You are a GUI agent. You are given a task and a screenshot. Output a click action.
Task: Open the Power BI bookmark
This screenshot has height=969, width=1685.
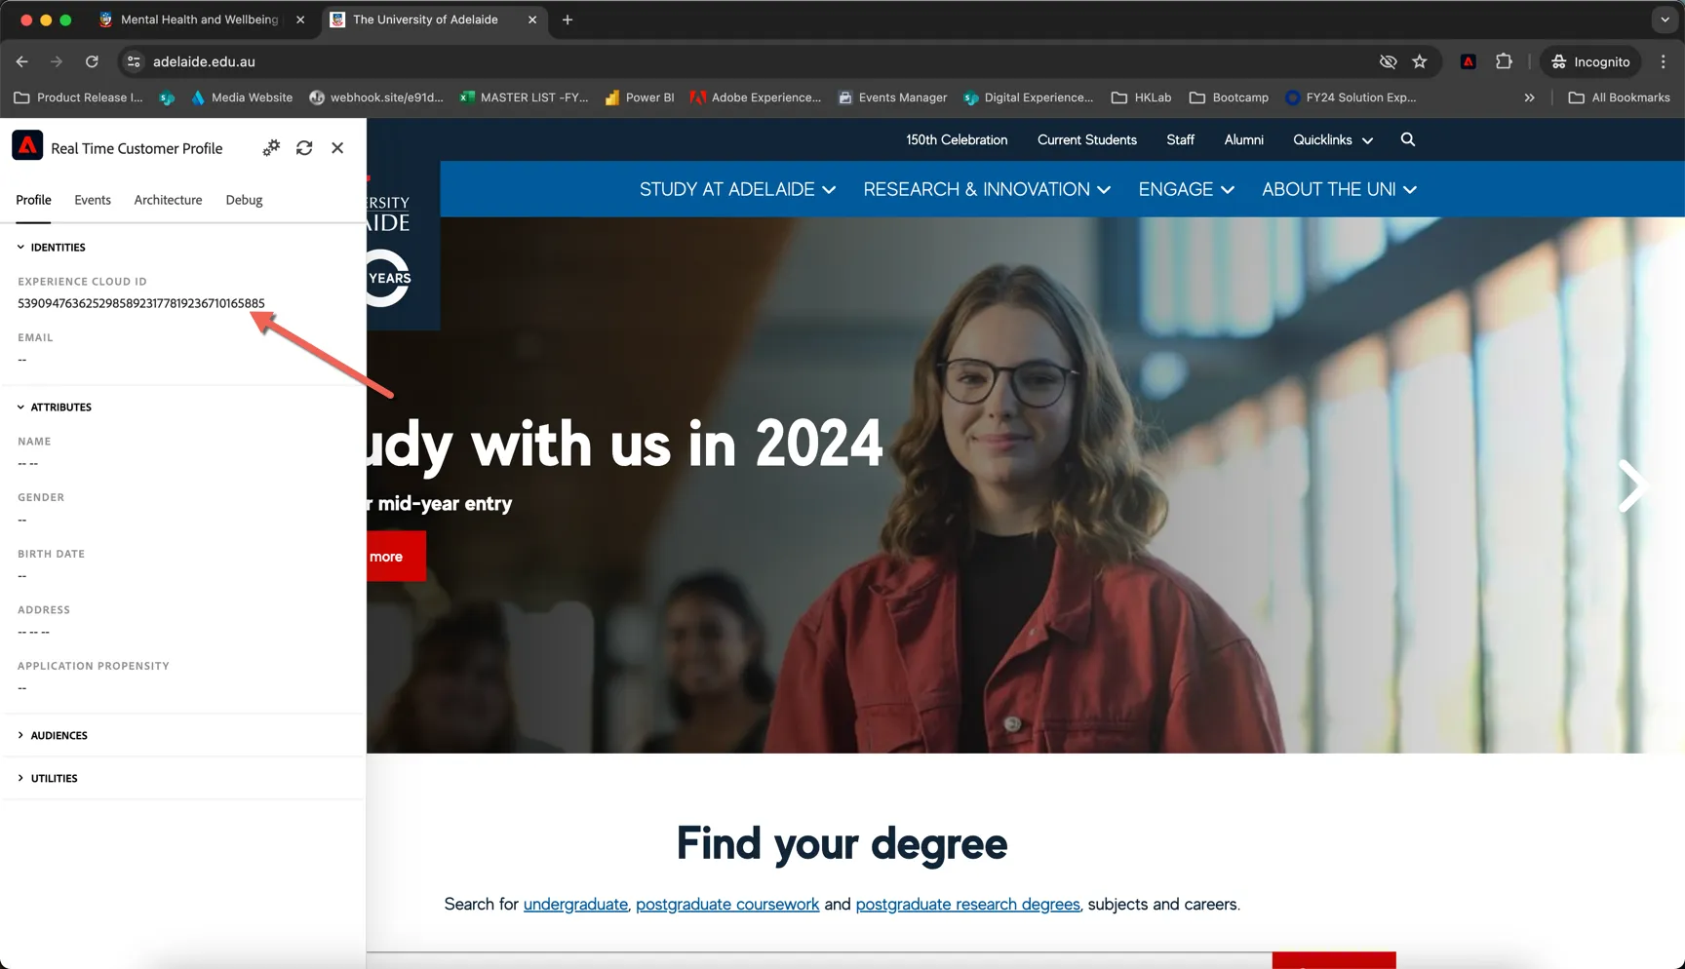640,97
